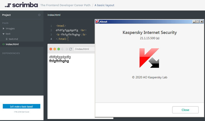Click the yellow minimize dot in preview browser
The height and width of the screenshot is (121, 205).
pyautogui.click(x=55, y=49)
